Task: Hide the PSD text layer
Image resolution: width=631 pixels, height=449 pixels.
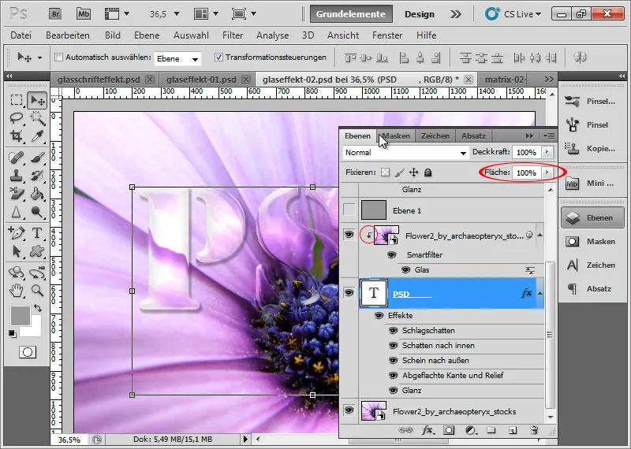Action: click(349, 292)
